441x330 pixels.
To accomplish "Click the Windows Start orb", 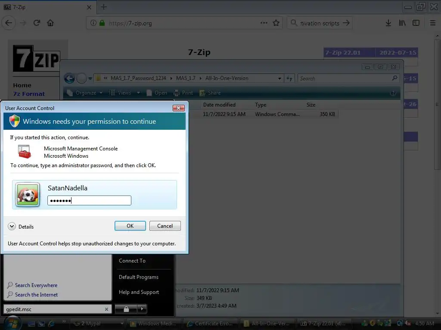I will point(12,323).
